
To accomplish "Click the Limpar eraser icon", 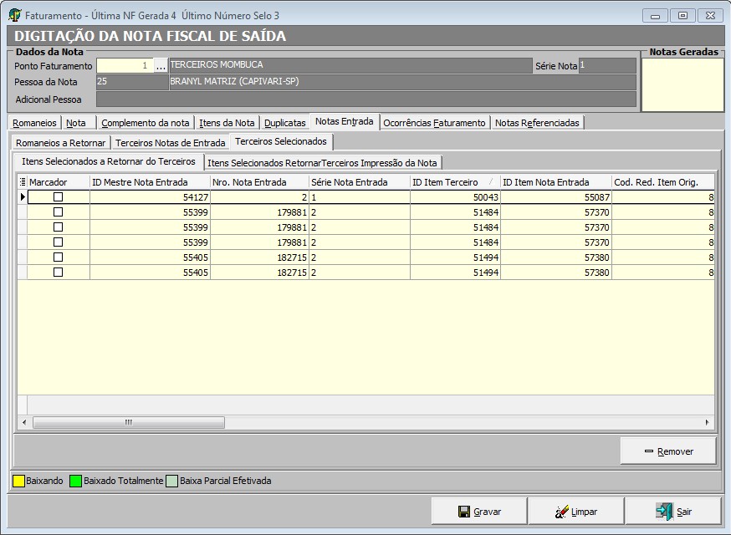I will (x=561, y=512).
